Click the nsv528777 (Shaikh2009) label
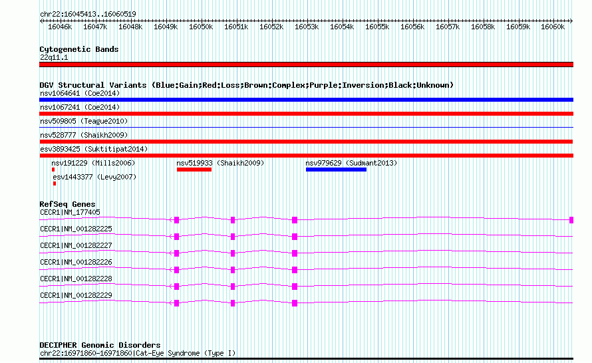592x363 pixels. click(84, 135)
